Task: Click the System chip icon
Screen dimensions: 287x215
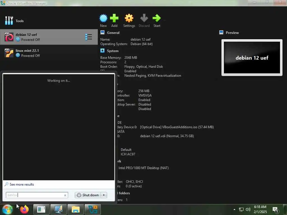Action: (103, 51)
